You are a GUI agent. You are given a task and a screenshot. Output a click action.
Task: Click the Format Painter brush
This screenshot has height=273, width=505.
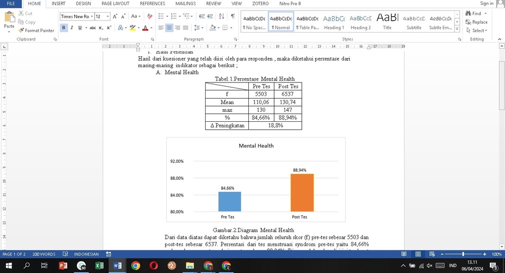(x=21, y=30)
